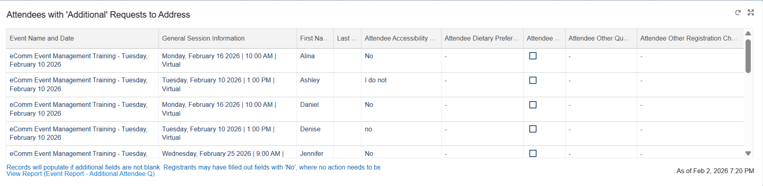Sort by General Session Information column
This screenshot has width=763, height=186.
click(x=203, y=39)
